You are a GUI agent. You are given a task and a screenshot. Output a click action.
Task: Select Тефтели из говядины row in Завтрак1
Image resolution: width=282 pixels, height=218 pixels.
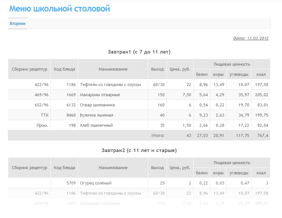pos(110,85)
